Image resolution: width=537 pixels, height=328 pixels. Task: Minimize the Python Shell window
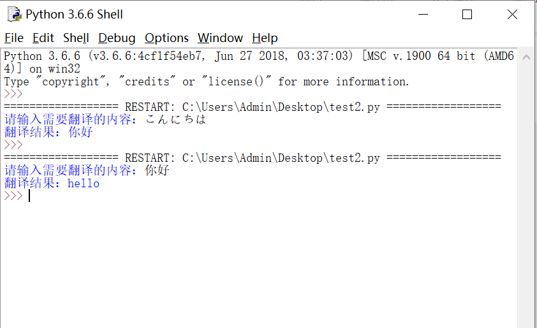point(422,14)
